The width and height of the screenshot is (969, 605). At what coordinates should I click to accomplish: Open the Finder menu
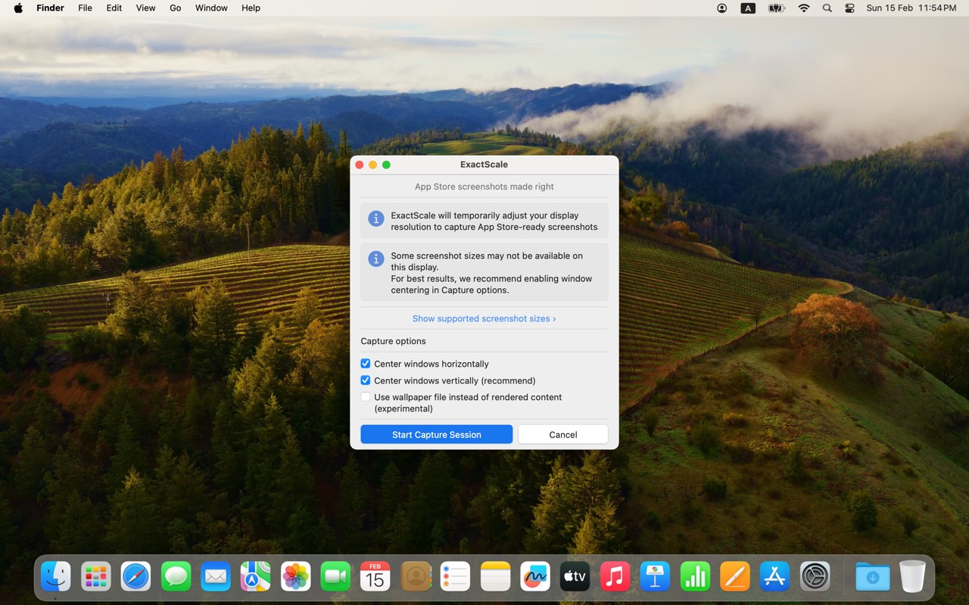coord(51,8)
